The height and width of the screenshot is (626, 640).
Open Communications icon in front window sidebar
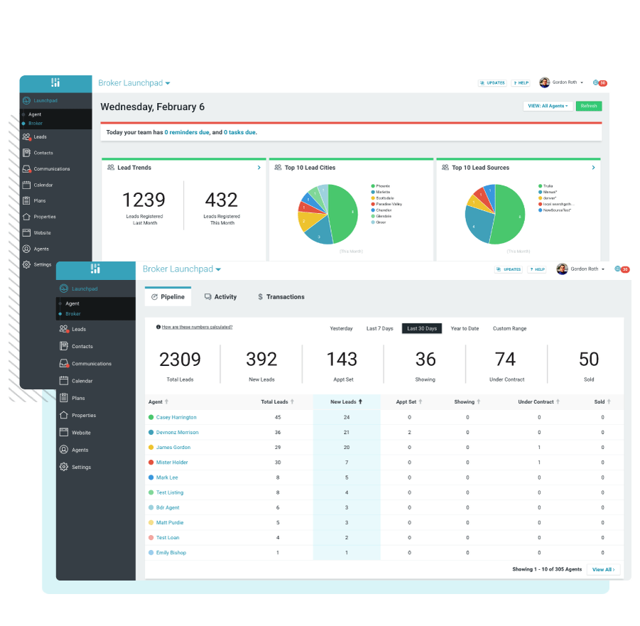point(64,363)
